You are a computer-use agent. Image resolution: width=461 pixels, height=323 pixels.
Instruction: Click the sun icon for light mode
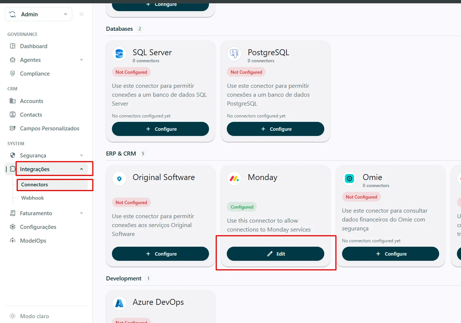[x=13, y=316]
